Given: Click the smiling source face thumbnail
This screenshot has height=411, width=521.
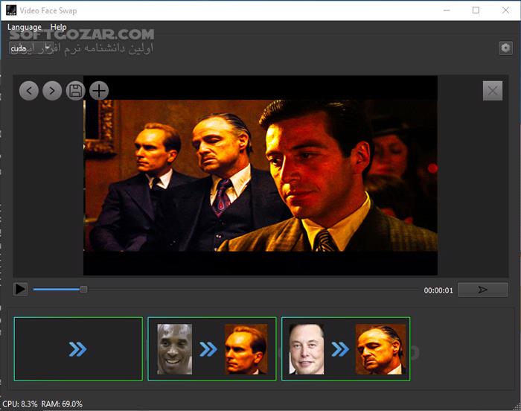Looking at the screenshot, I should [x=174, y=349].
